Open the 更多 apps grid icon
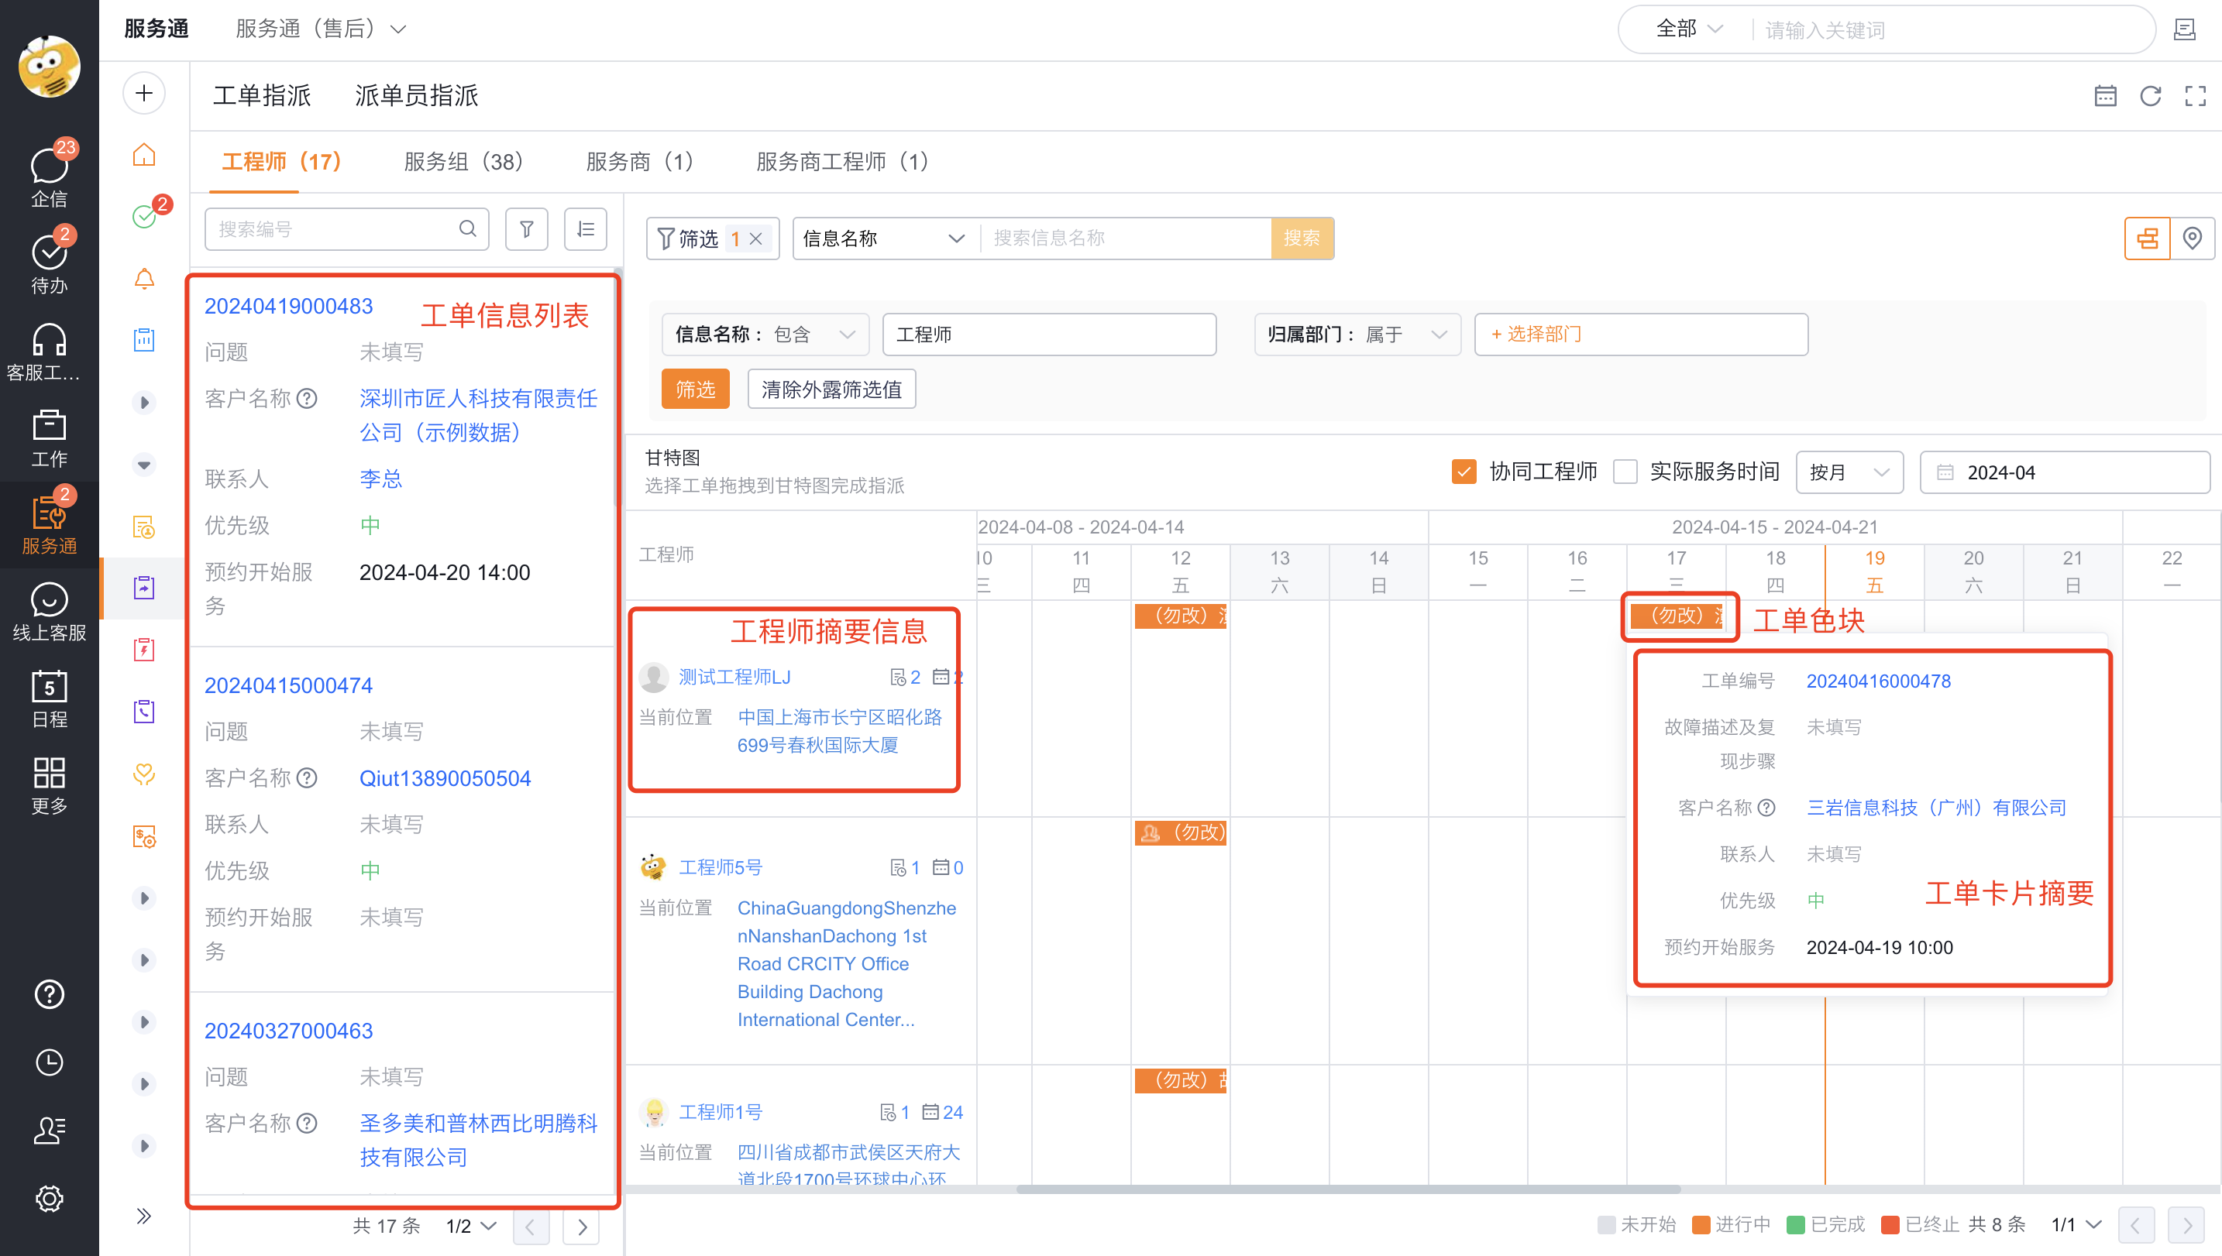 click(49, 773)
